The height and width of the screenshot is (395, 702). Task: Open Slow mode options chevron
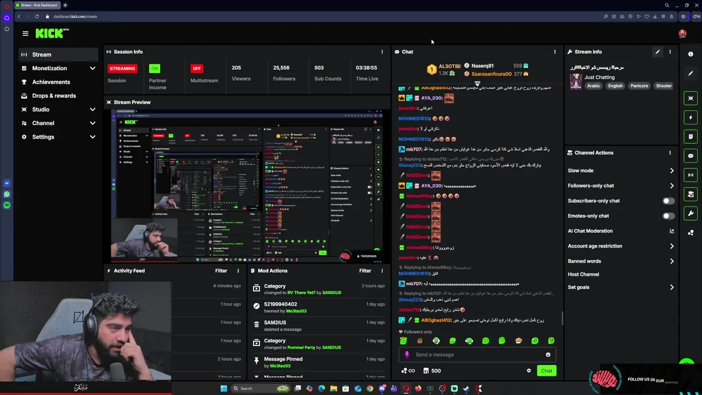tap(672, 171)
